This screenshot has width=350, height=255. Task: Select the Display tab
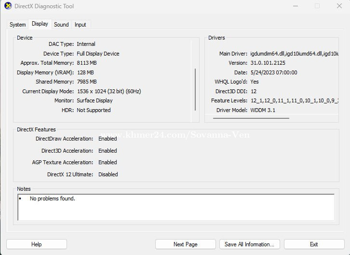click(40, 24)
